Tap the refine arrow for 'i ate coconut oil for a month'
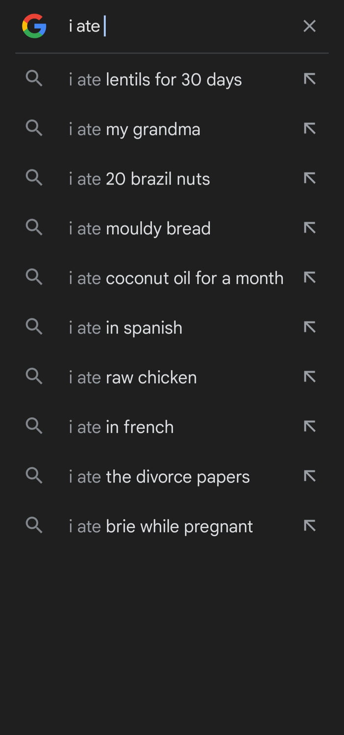 point(310,277)
